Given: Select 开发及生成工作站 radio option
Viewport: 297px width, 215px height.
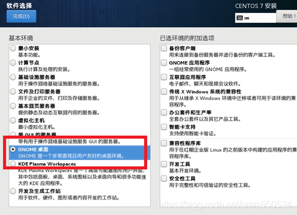Looking at the screenshot, I should pyautogui.click(x=13, y=191).
